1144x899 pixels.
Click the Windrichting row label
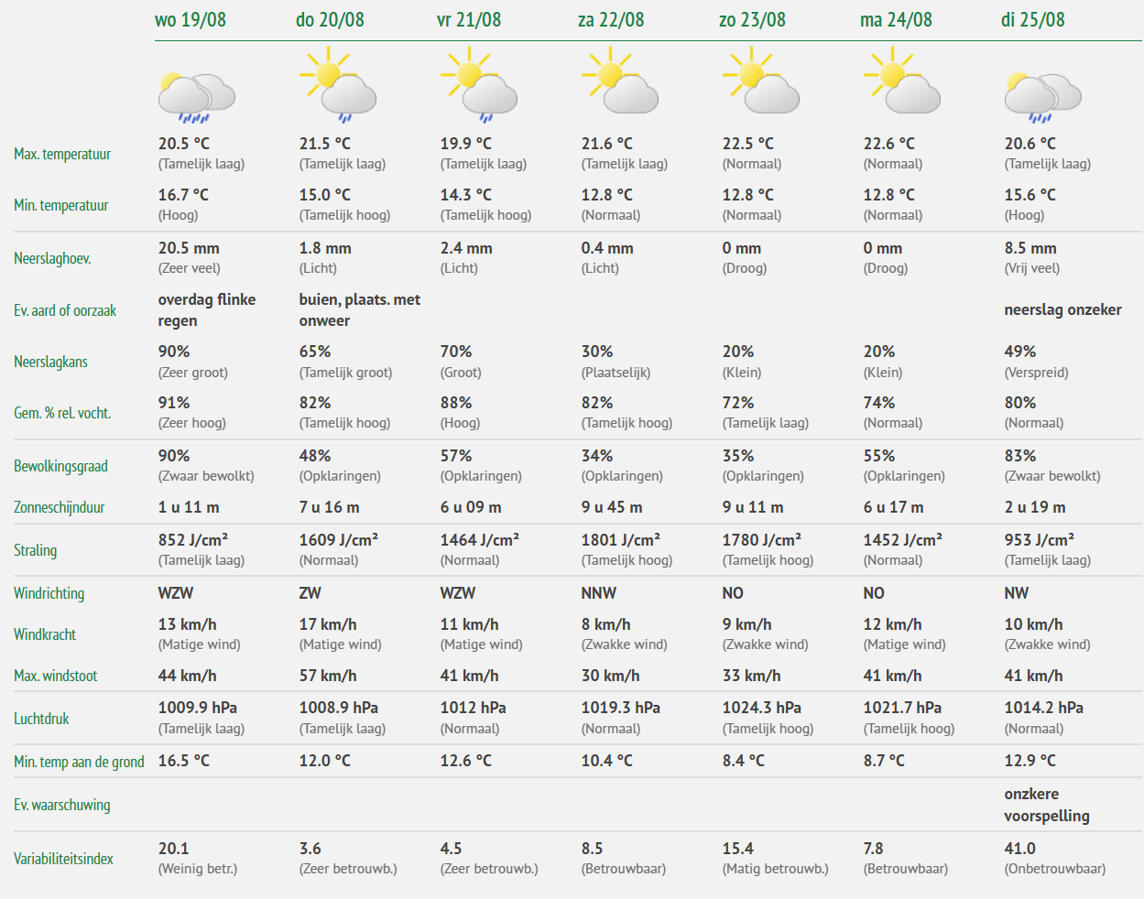49,593
